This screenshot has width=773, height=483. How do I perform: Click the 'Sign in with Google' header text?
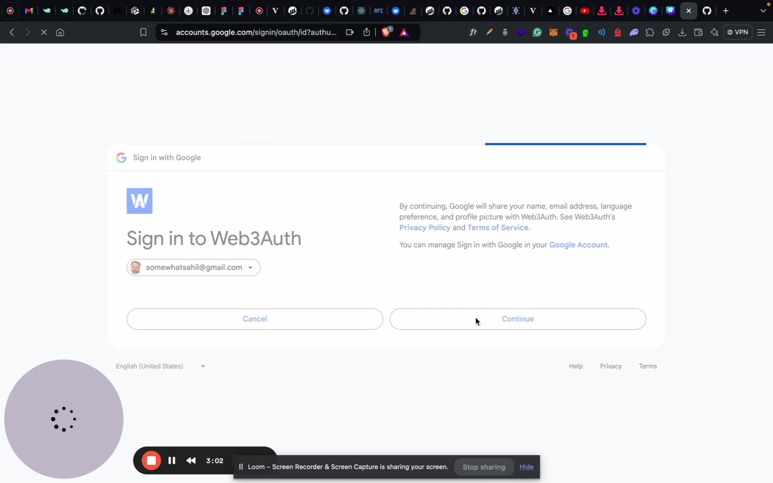(167, 157)
